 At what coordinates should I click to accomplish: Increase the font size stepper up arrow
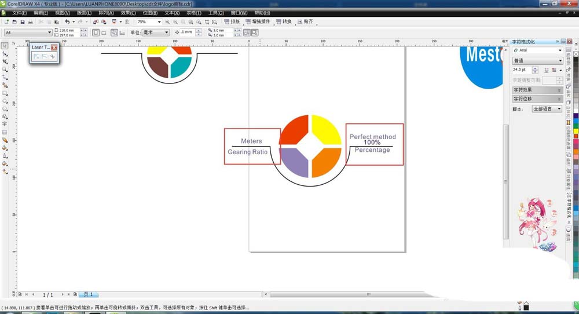[x=535, y=68]
